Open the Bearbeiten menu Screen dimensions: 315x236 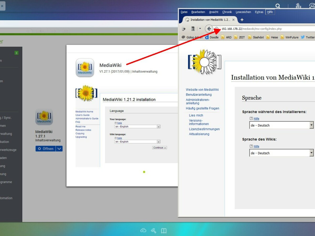pos(198,12)
